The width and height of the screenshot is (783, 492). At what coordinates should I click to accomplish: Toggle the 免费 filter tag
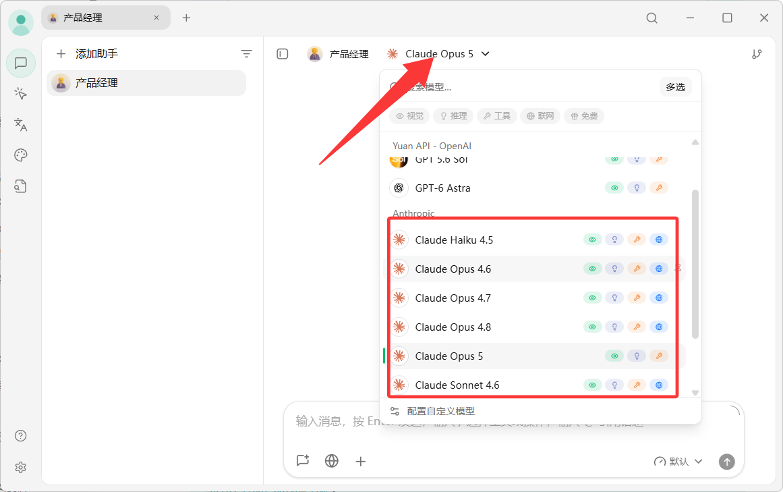point(584,116)
